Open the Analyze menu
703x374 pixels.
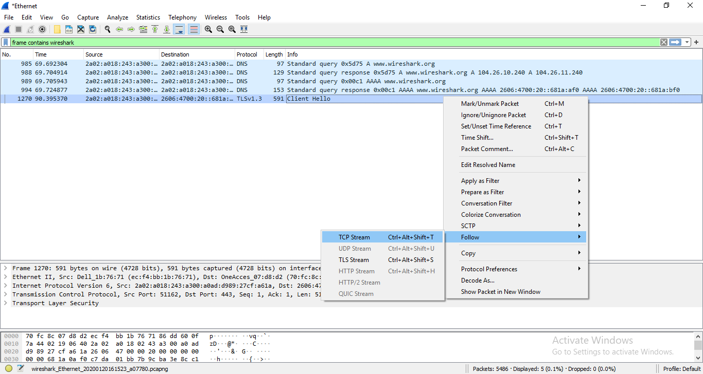point(117,17)
